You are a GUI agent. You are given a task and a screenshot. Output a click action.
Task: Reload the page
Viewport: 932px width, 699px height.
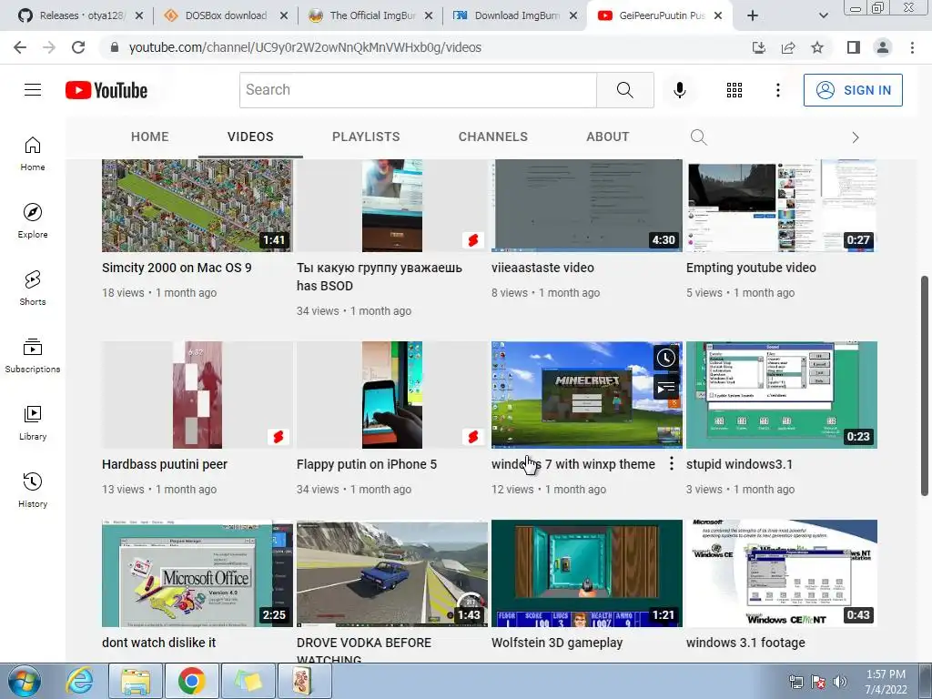coord(78,47)
